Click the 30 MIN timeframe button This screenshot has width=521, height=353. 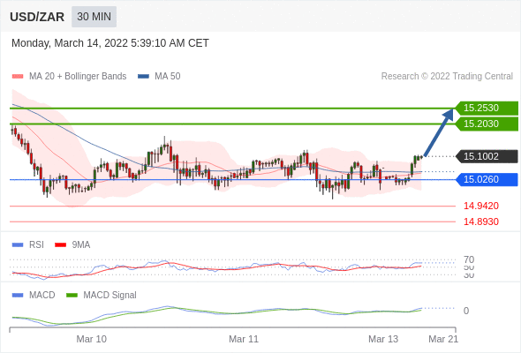94,17
